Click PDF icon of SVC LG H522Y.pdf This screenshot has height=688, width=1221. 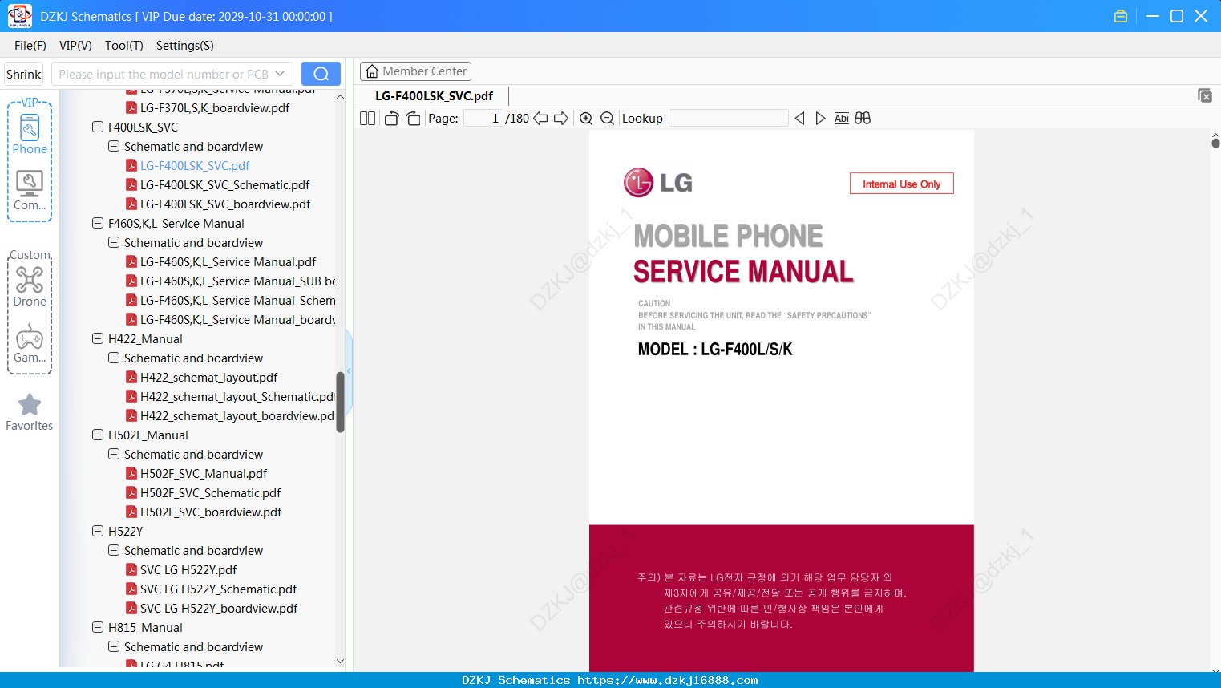click(131, 570)
